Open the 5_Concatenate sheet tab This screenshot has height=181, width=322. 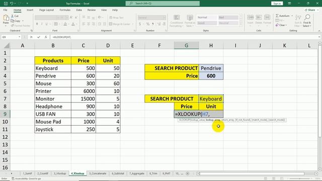[x=98, y=173]
